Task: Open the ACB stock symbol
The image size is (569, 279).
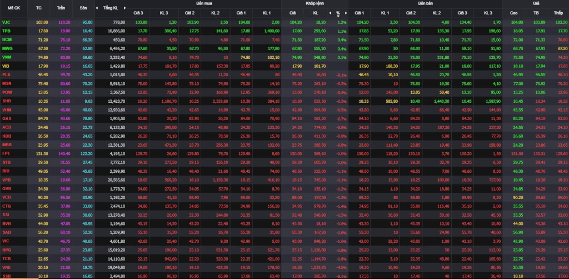Action: (6, 127)
